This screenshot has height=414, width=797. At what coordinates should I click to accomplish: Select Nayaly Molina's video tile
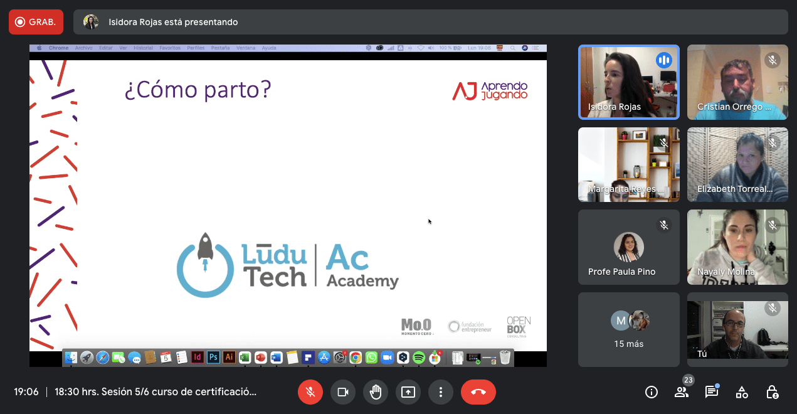(x=737, y=247)
